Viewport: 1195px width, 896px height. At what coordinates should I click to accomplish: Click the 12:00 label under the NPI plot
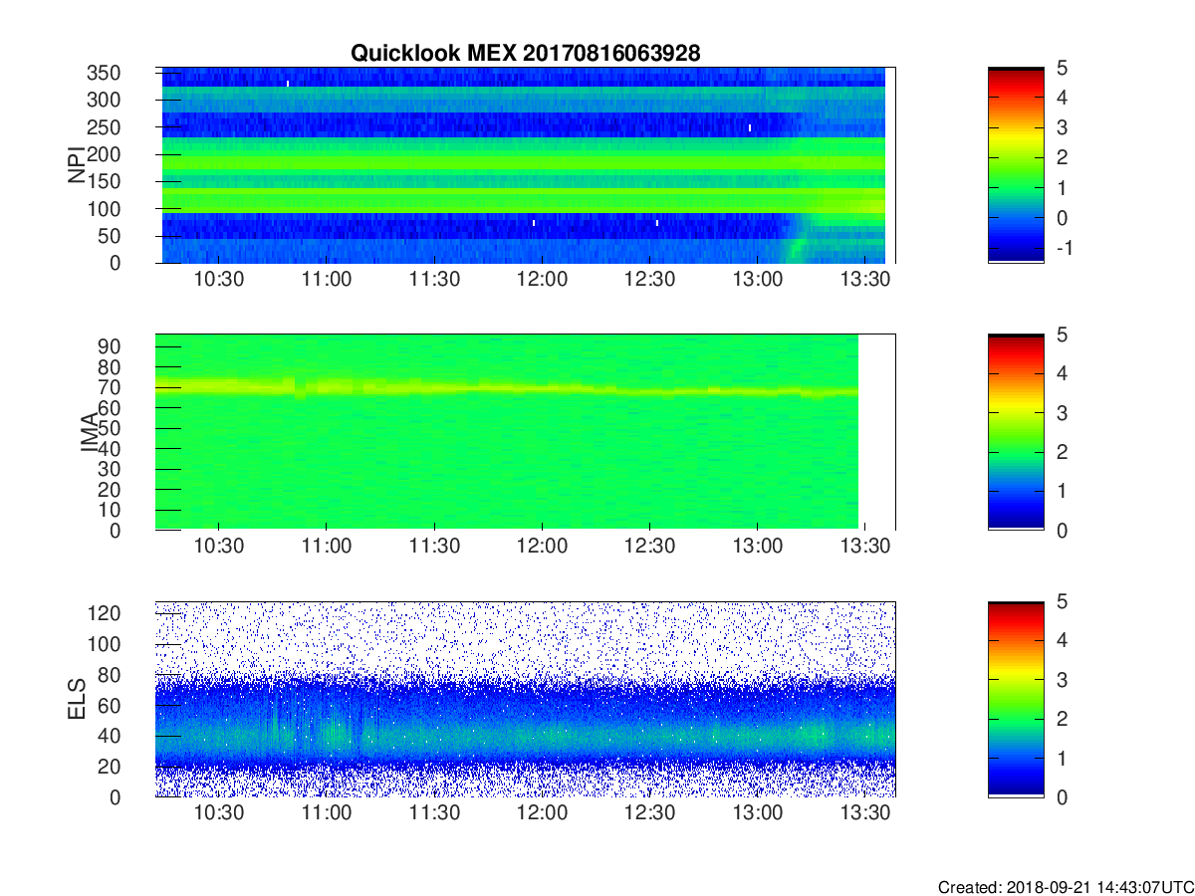[542, 280]
